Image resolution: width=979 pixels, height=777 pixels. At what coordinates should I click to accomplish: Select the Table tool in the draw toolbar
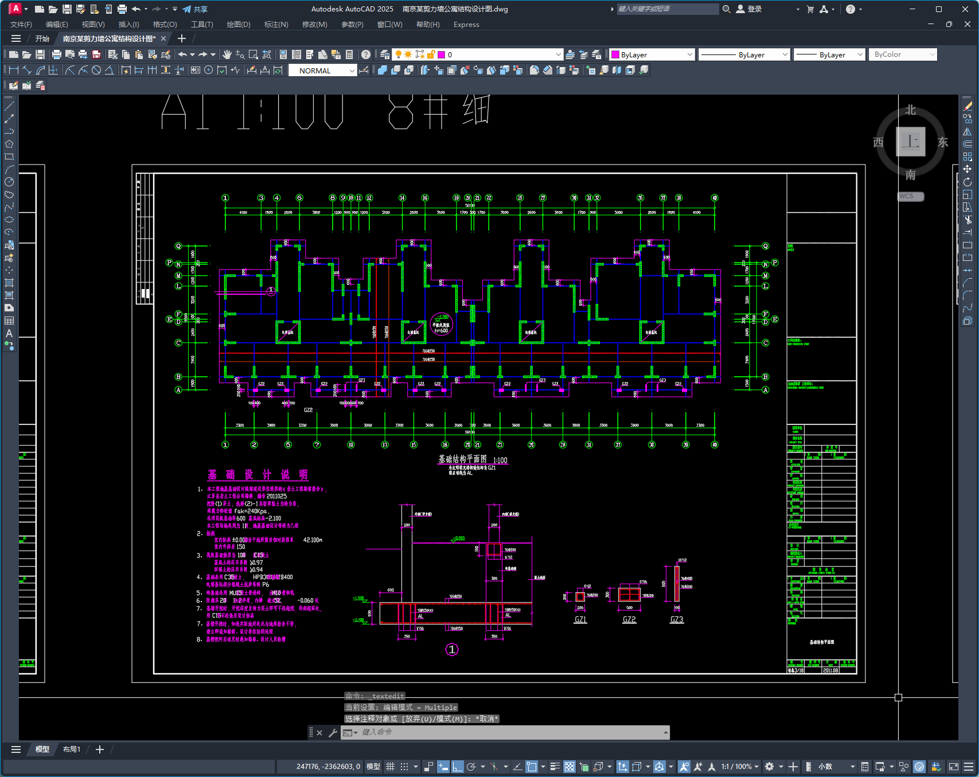coord(9,321)
